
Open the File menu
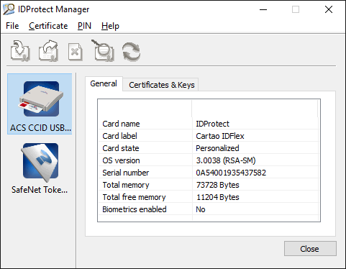pos(12,26)
